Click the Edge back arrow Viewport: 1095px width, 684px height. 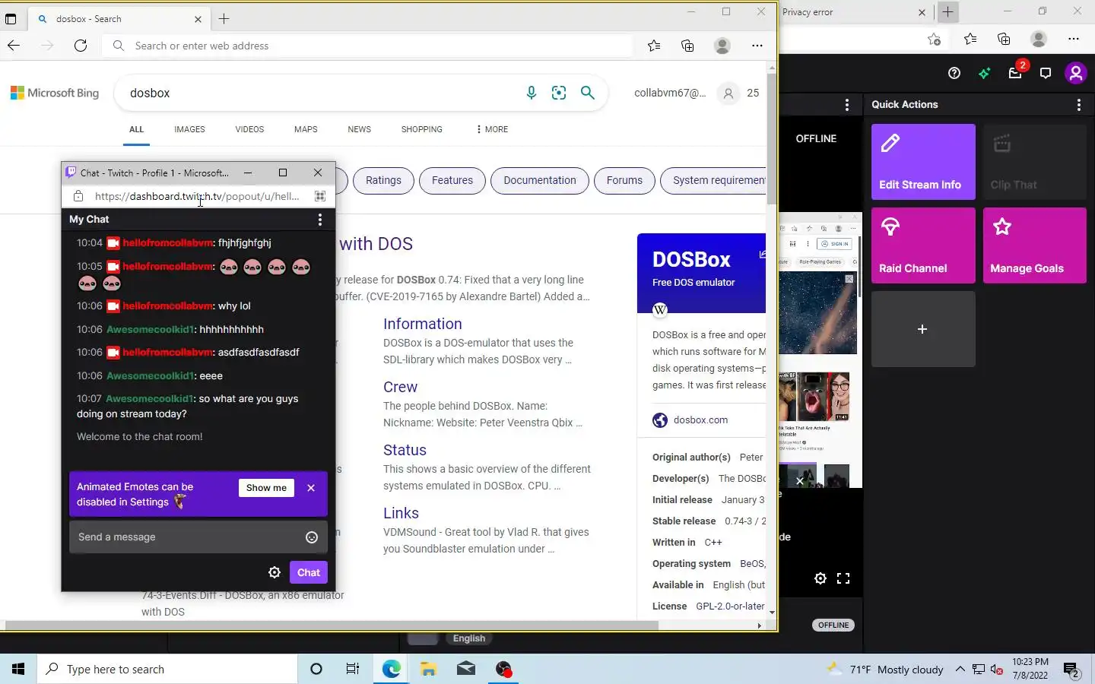pos(14,46)
